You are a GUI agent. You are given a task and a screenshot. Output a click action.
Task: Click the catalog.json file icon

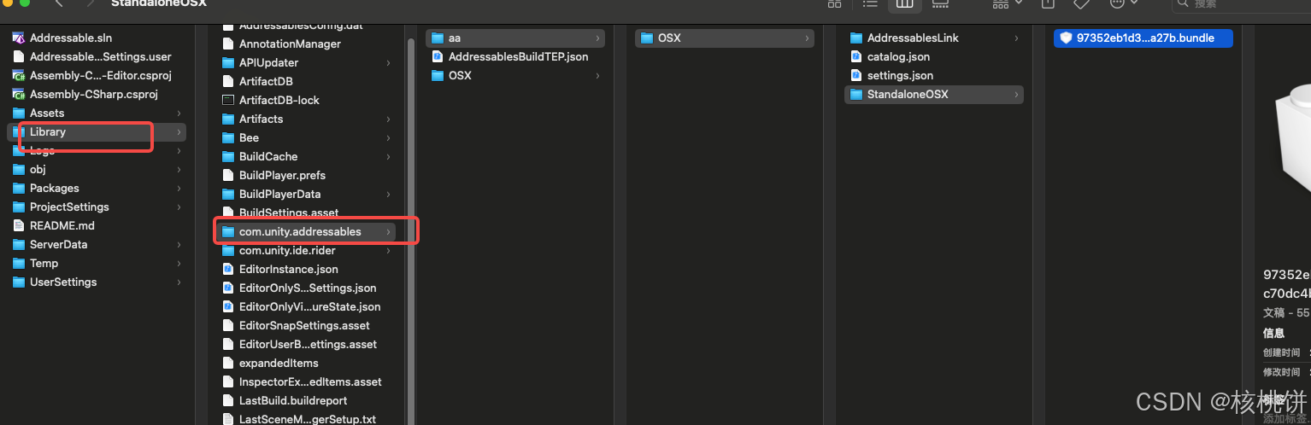tap(856, 56)
